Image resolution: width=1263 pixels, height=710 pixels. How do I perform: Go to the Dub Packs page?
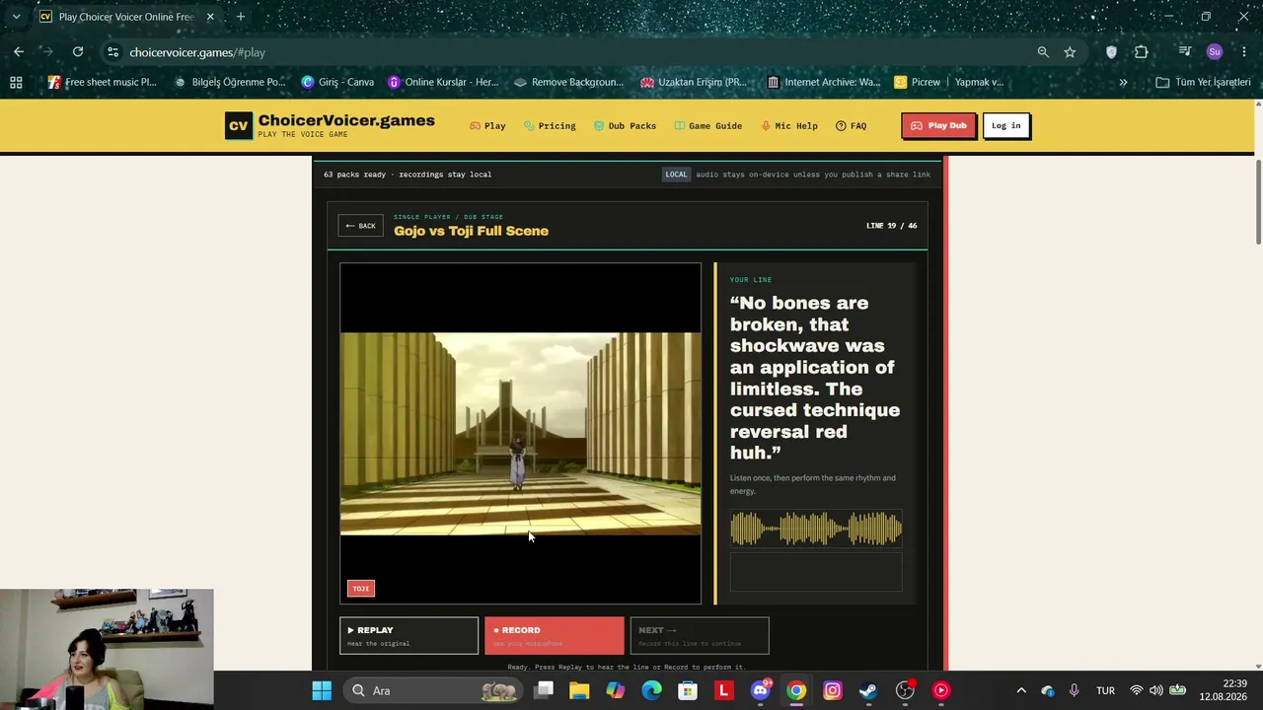(x=625, y=126)
